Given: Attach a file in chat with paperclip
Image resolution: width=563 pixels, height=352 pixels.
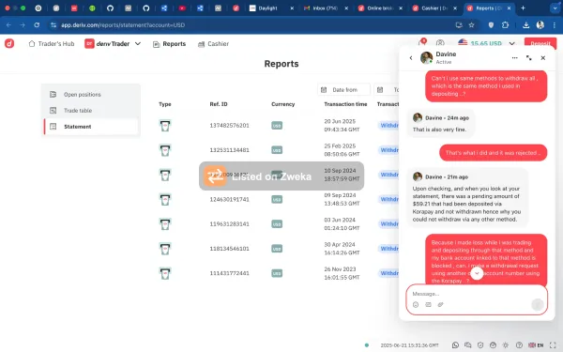Looking at the screenshot, I should 441,304.
